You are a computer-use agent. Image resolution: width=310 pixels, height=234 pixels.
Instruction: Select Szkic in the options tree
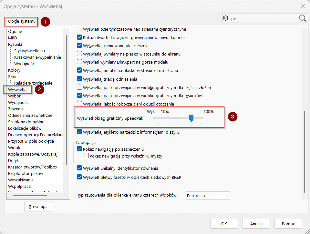pos(13,77)
